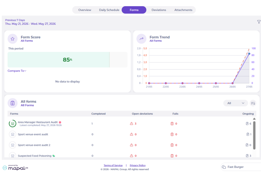Image resolution: width=261 pixels, height=173 pixels.
Task: Switch to the Daily Schedule tab
Action: point(109,10)
